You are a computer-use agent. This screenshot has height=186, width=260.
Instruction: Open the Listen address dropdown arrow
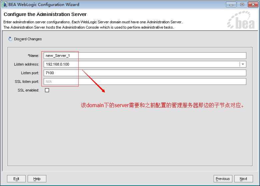point(243,64)
